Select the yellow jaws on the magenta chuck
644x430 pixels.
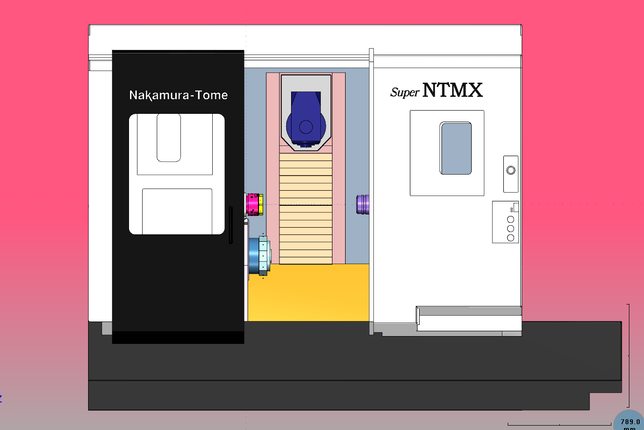260,204
